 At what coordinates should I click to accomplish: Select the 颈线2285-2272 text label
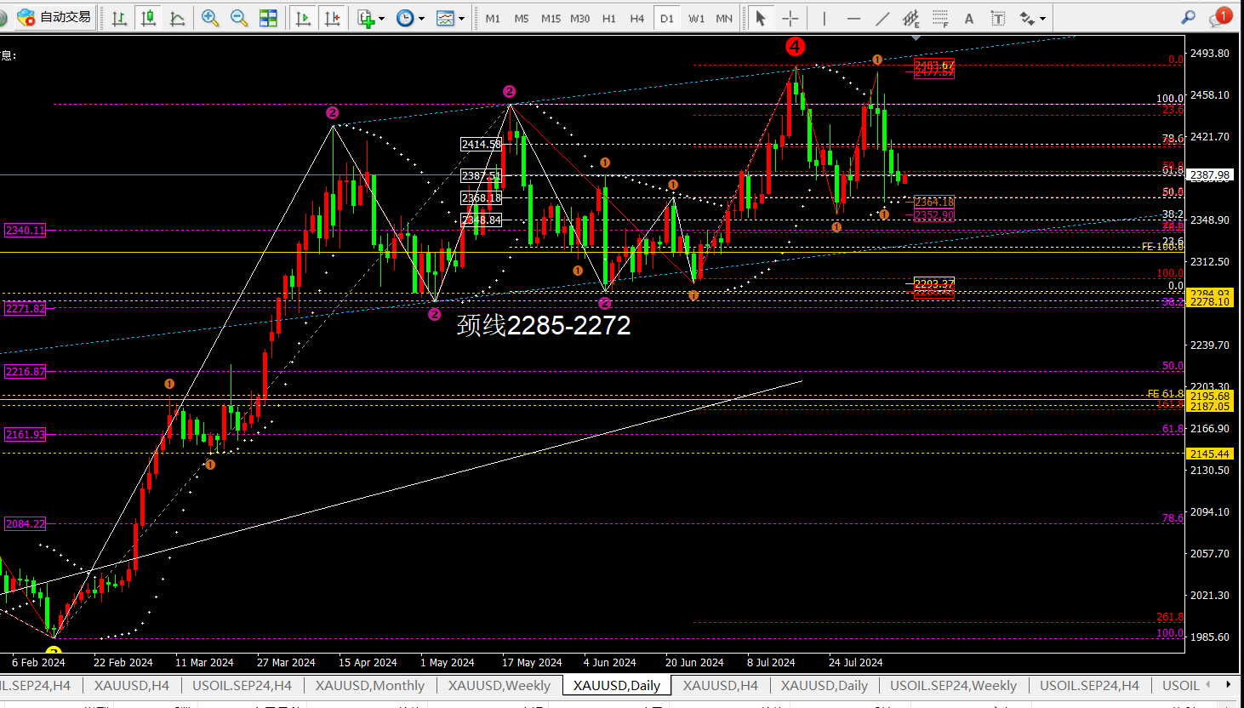tap(544, 325)
